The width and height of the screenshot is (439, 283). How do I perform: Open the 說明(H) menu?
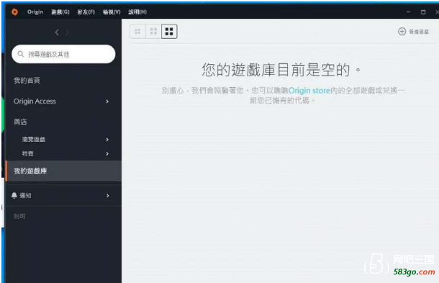coord(137,12)
